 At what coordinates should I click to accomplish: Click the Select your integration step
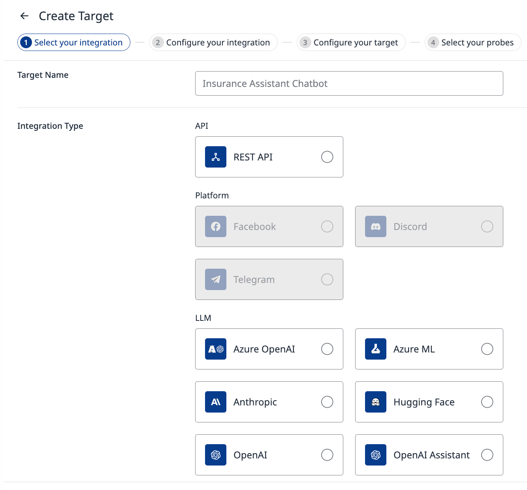pos(74,42)
